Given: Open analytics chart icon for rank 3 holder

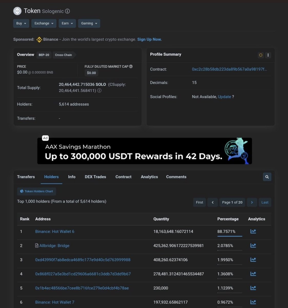Looking at the screenshot, I should coord(253,260).
